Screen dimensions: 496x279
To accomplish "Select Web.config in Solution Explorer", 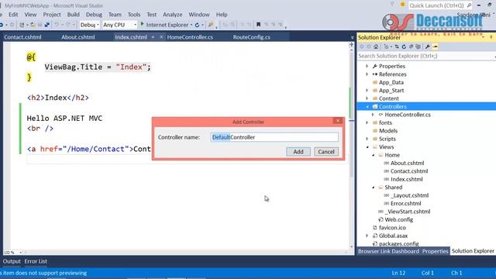I will click(x=398, y=219).
